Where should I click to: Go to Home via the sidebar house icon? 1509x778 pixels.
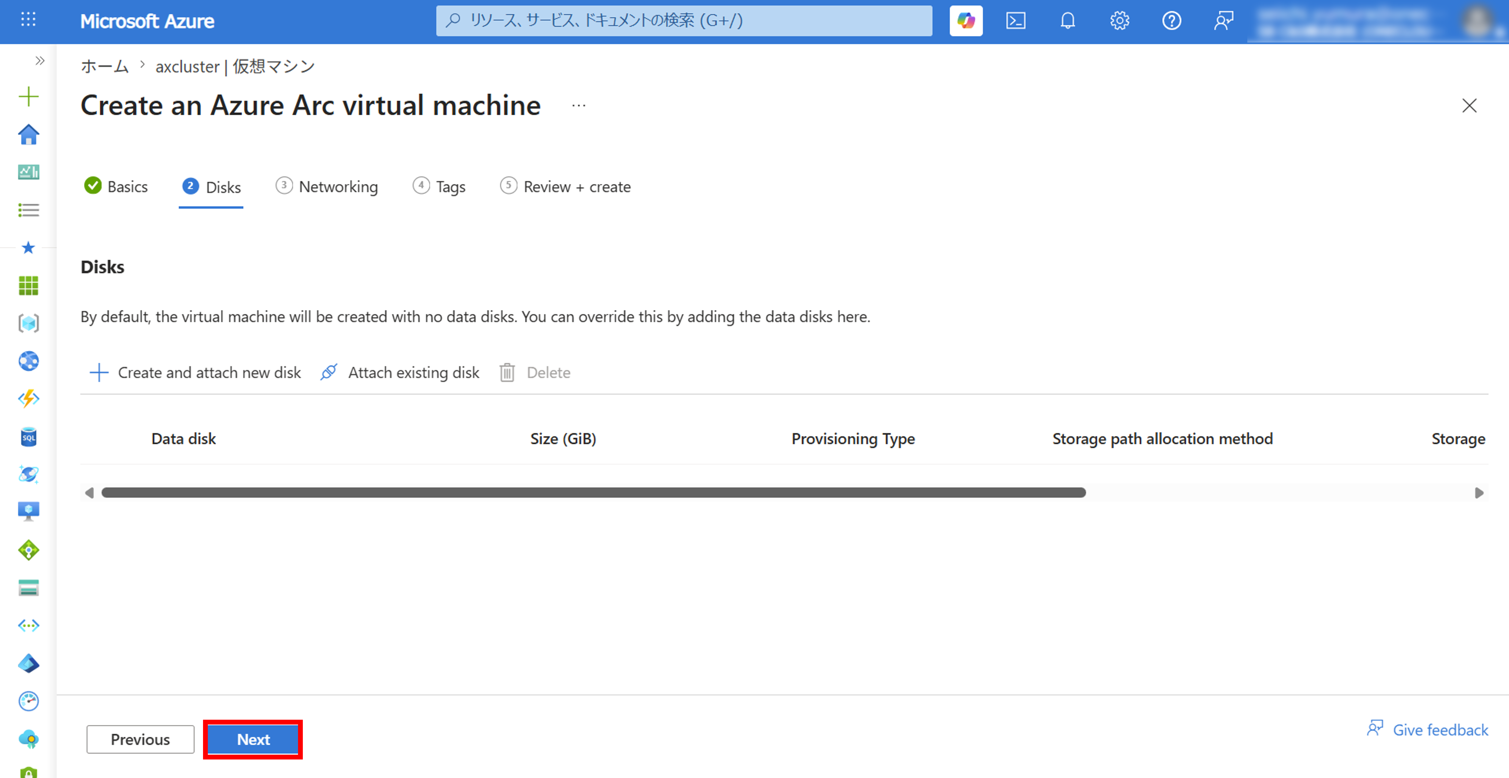(x=28, y=135)
